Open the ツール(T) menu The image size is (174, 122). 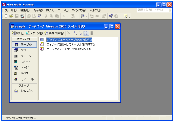63,10
